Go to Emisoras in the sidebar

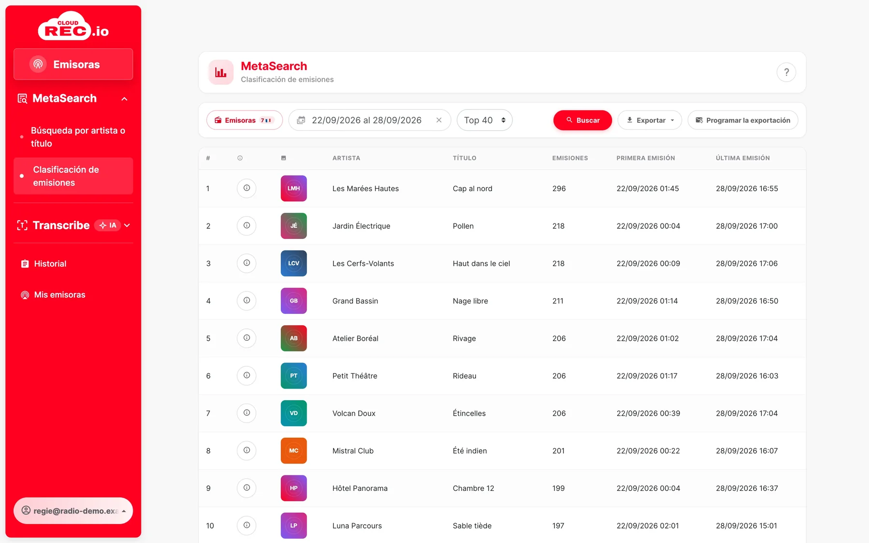[73, 64]
